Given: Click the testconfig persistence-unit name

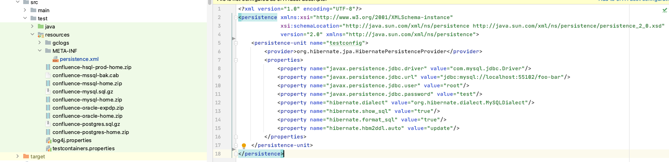Looking at the screenshot, I should coord(346,43).
